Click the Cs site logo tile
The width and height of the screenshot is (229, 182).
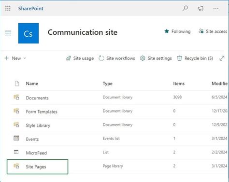[x=29, y=33]
